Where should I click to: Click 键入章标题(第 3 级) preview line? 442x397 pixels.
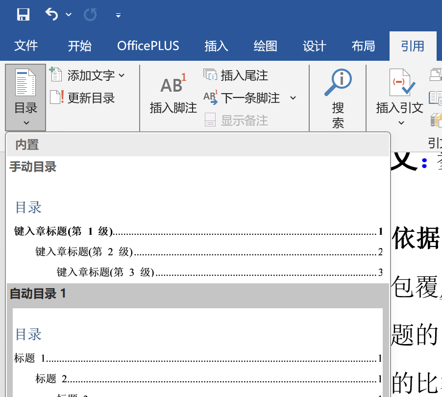220,273
